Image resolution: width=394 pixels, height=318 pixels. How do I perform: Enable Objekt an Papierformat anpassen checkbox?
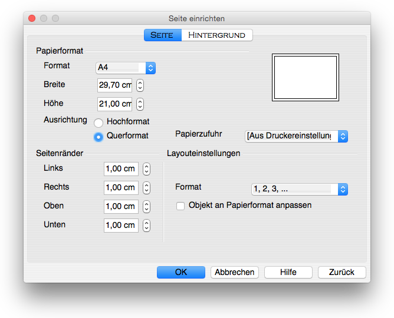(x=180, y=206)
